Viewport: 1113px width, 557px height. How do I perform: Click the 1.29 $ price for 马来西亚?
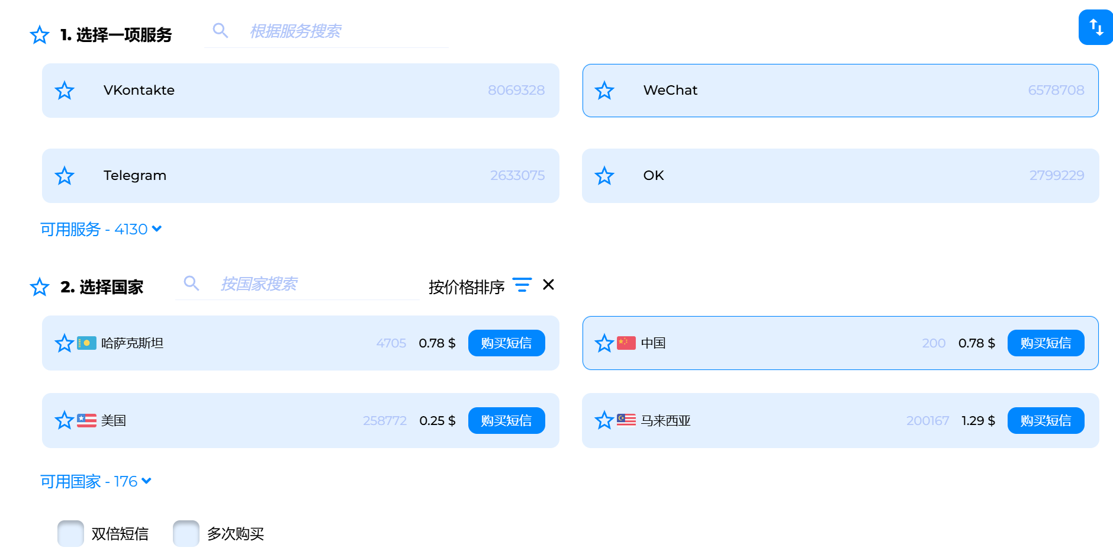click(x=978, y=421)
